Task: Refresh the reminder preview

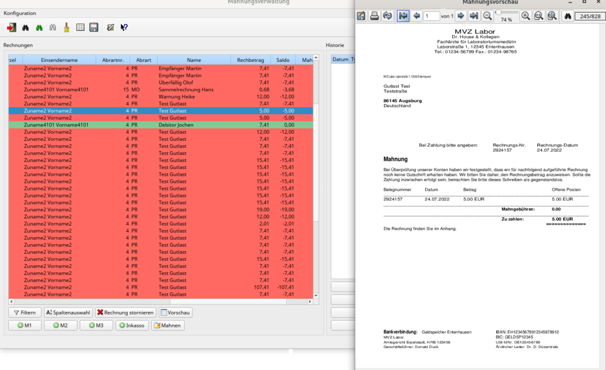Action: [387, 16]
